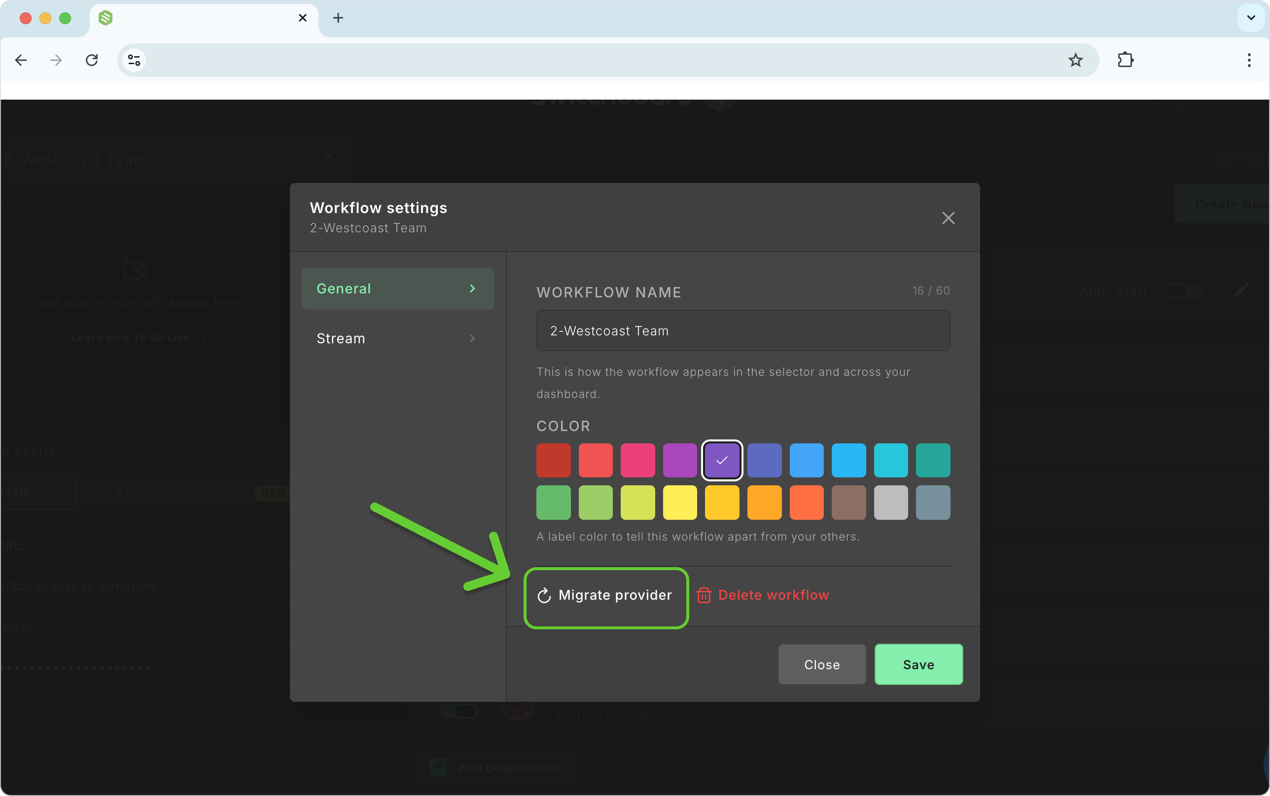Click the trash icon beside Delete workflow
Screen dimensions: 1270x796
704,595
